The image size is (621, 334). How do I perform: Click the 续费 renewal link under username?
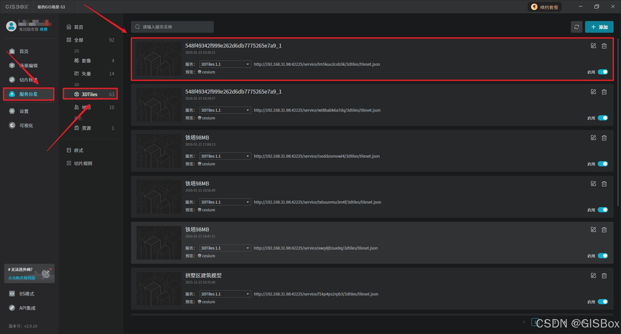click(x=44, y=29)
